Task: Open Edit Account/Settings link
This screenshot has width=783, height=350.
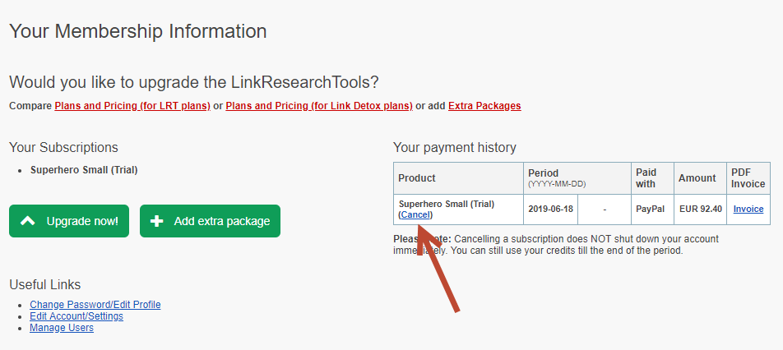Action: point(76,316)
